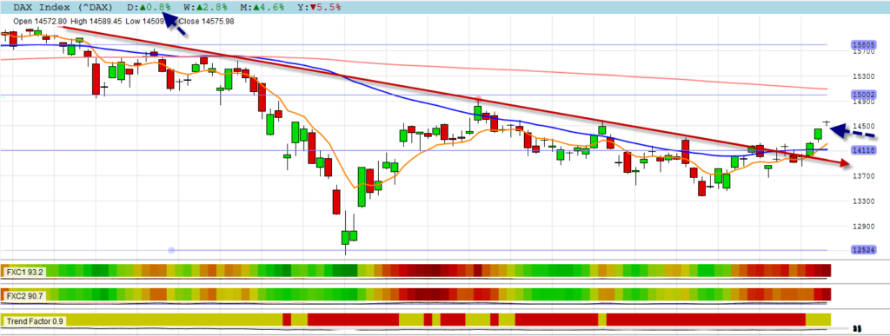This screenshot has height=336, width=890.
Task: Click the lowest green candle near the 12524 line
Action: pyautogui.click(x=344, y=237)
